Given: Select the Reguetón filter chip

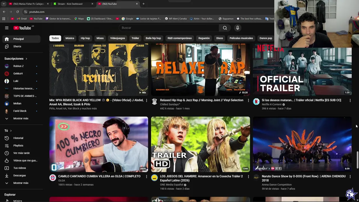Looking at the screenshot, I should pyautogui.click(x=204, y=38).
